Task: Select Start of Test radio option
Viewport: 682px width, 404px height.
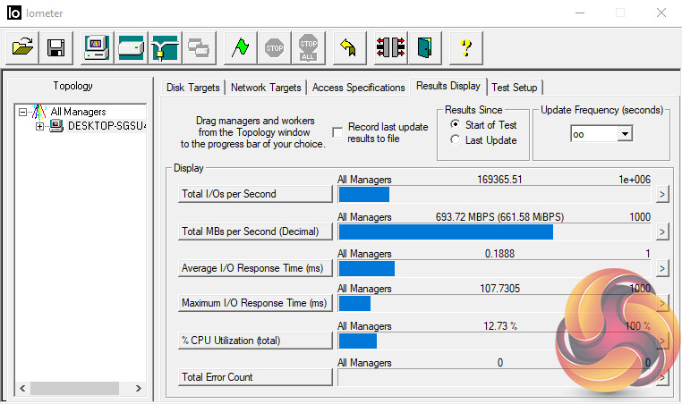Action: pyautogui.click(x=455, y=124)
